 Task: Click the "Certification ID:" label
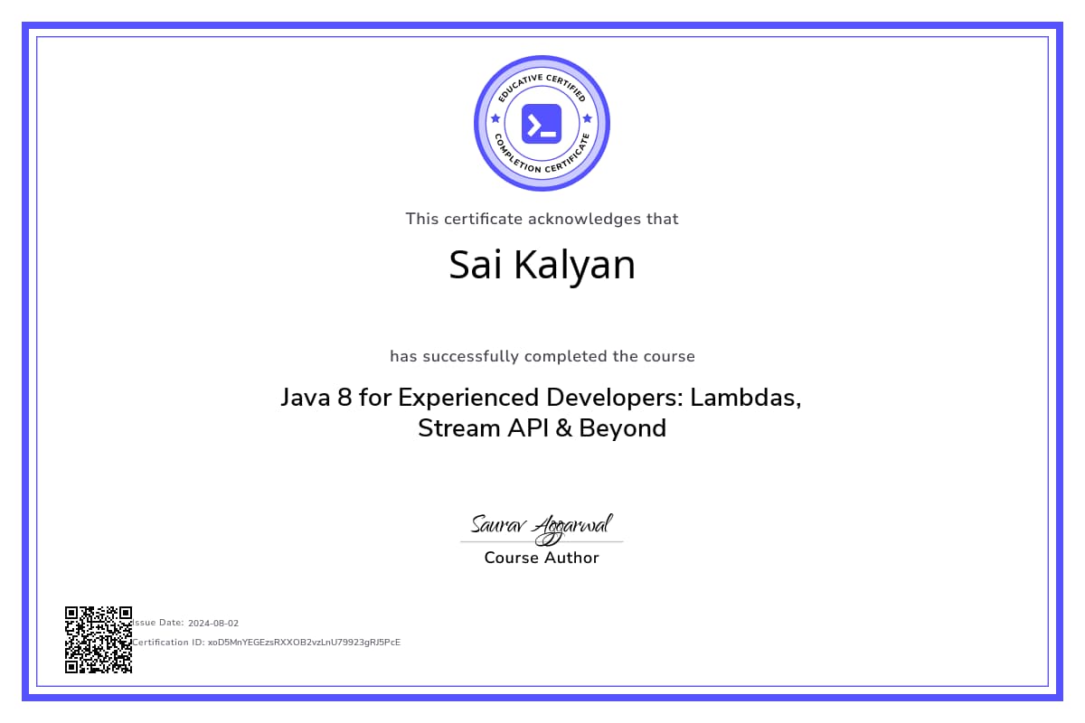pyautogui.click(x=169, y=643)
